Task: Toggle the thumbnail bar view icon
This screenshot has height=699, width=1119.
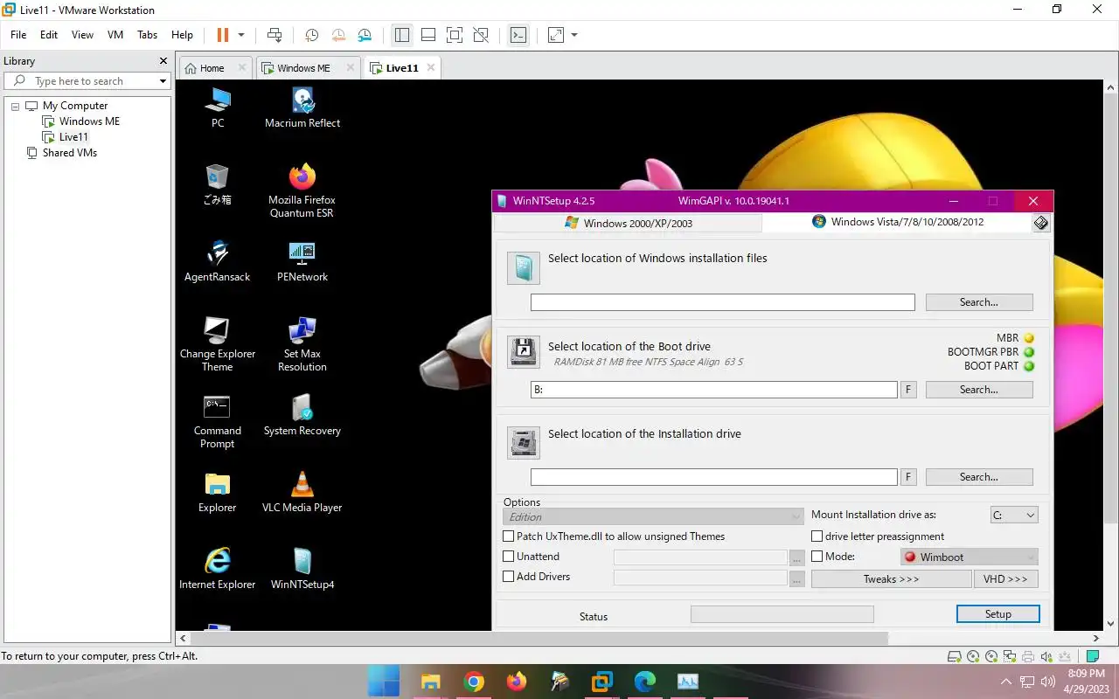Action: [x=428, y=35]
